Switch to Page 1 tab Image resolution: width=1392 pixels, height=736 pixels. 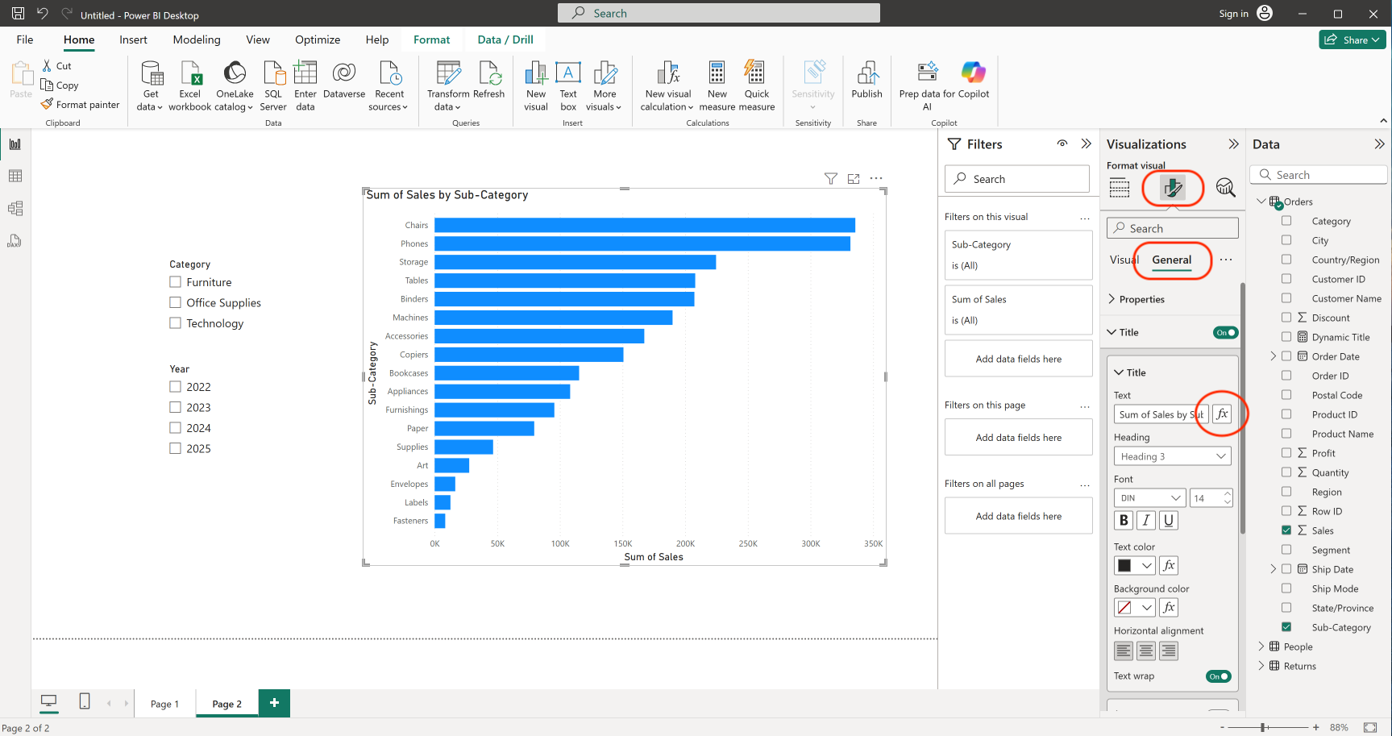pos(164,704)
